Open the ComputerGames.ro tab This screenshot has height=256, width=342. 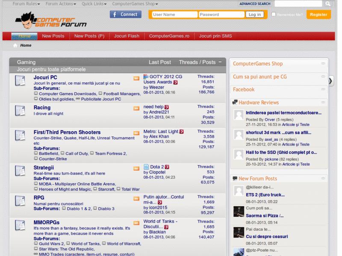tap(169, 36)
